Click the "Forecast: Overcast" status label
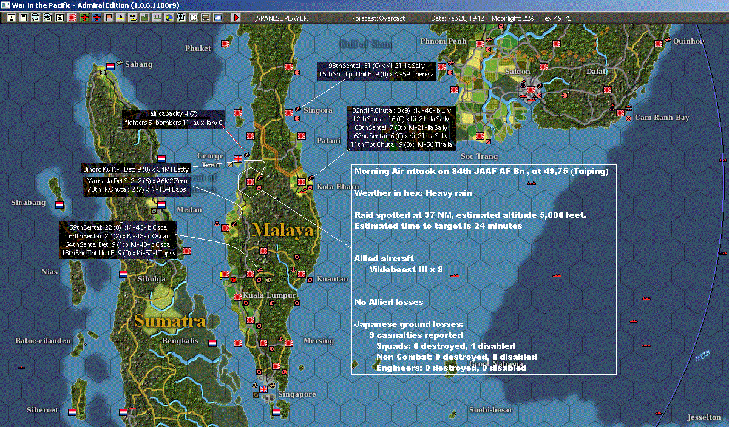 378,18
